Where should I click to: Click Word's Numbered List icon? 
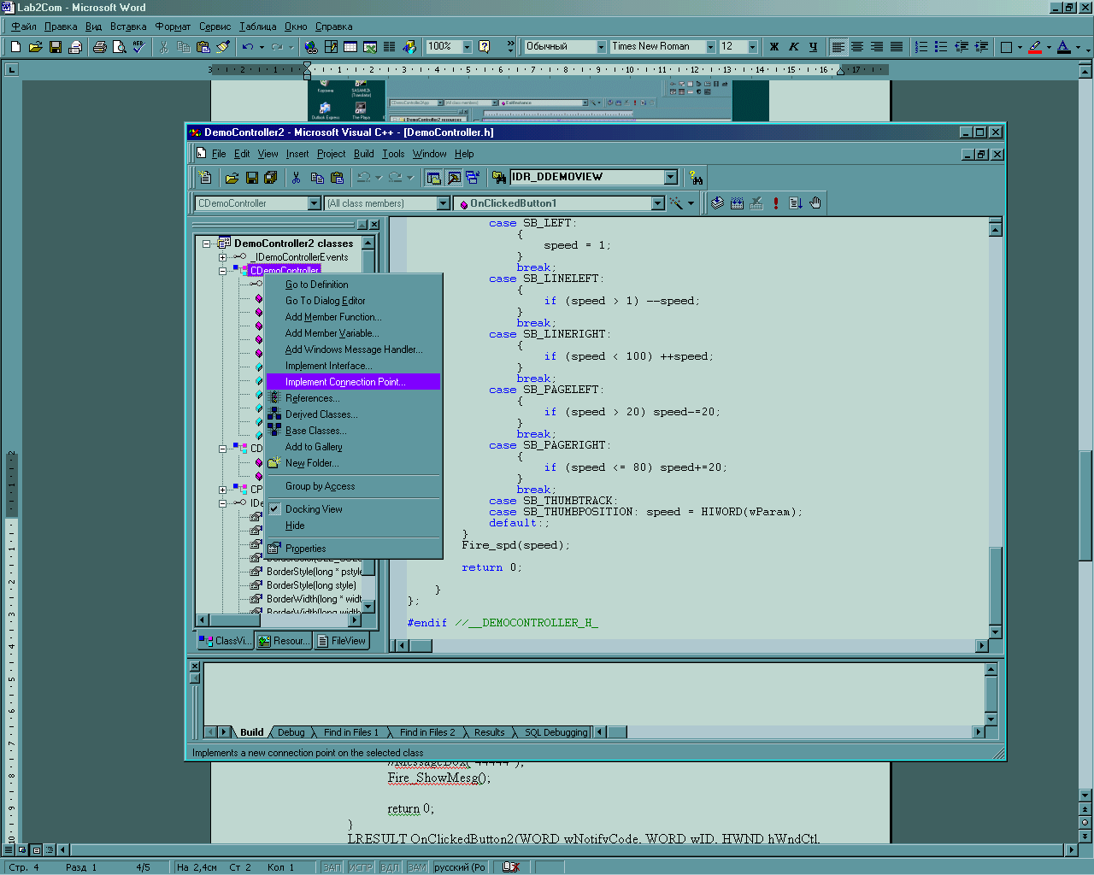point(921,47)
